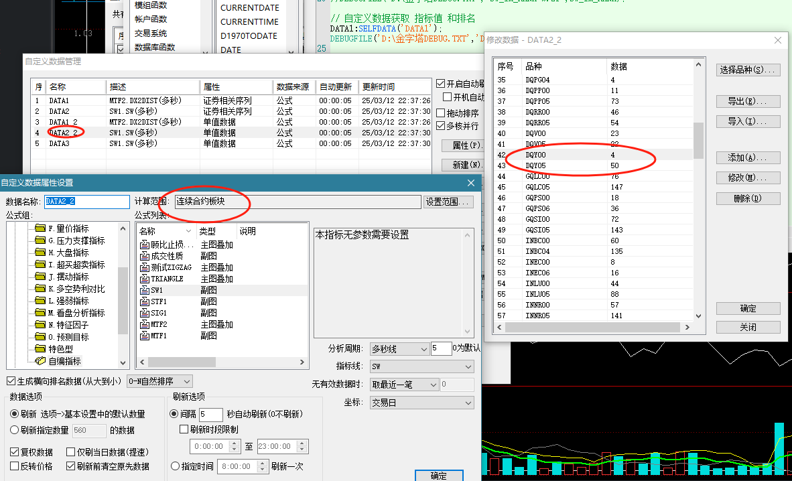Screen dimensions: 792x481
Task: Click the 公式组 tree vertical scrollbar thumb
Action: point(123,301)
